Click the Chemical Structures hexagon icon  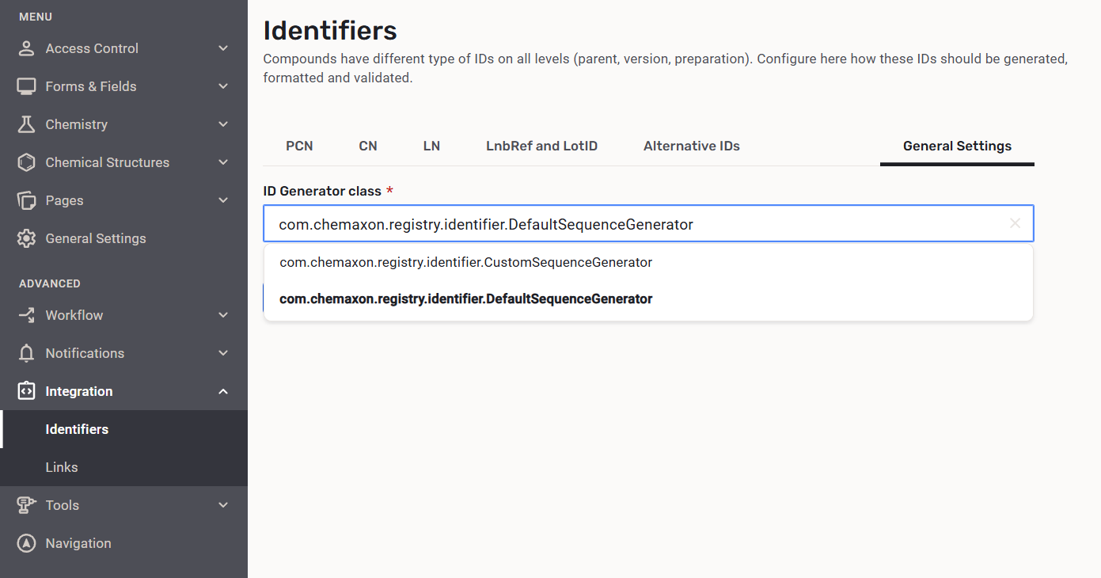26,162
